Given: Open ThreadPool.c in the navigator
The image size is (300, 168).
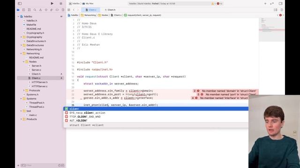Looking at the screenshot, I should tap(37, 107).
